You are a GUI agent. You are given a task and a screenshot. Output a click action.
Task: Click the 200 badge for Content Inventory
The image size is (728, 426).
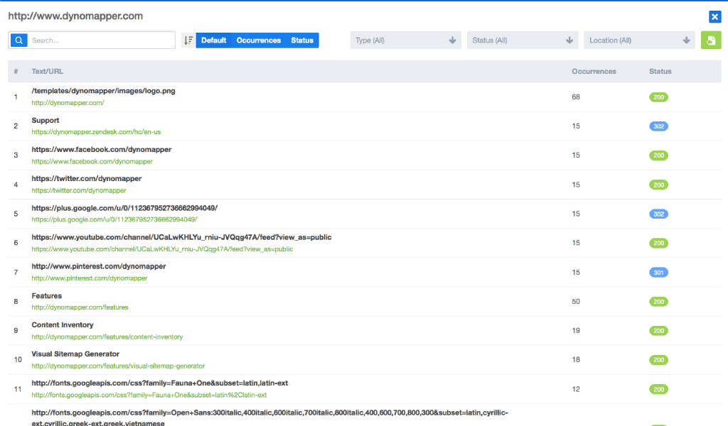(x=658, y=331)
